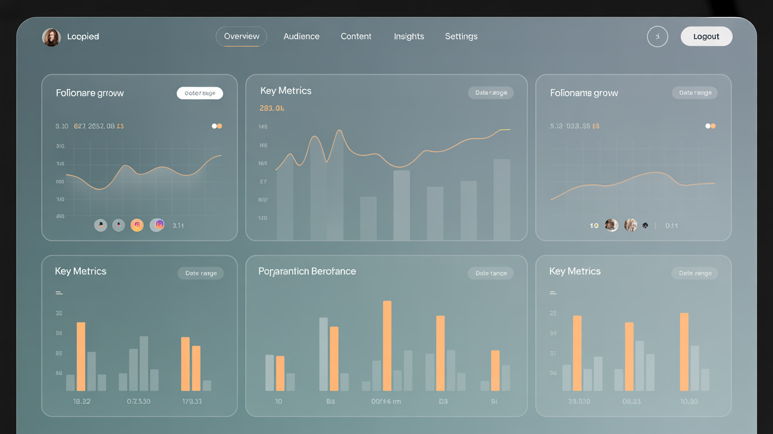Viewport: 773px width, 434px height.
Task: Click the small microphone-style icon below the line chart
Action: pyautogui.click(x=118, y=225)
